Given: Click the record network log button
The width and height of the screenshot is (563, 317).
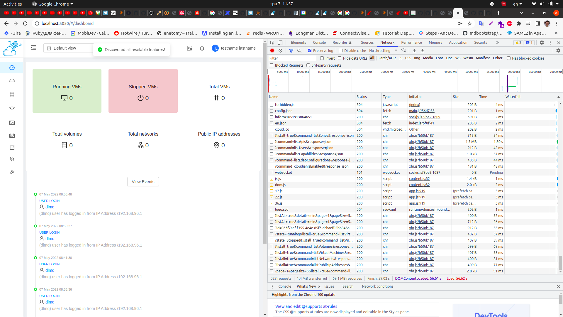Looking at the screenshot, I should click(x=272, y=50).
